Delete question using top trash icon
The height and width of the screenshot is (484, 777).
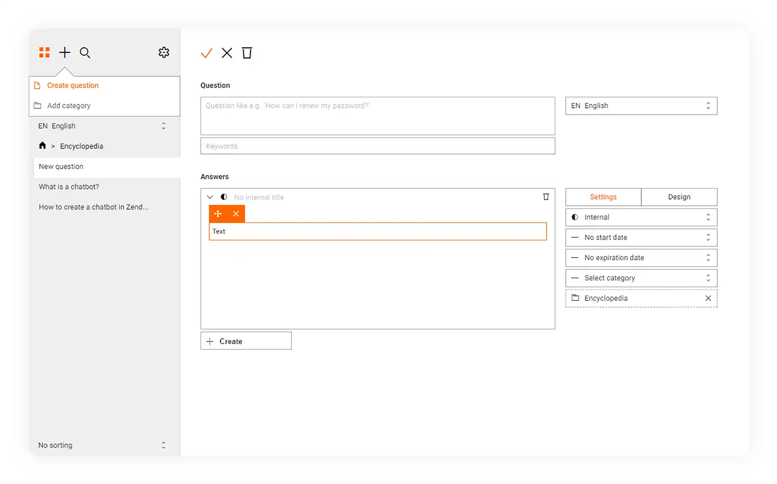point(247,53)
